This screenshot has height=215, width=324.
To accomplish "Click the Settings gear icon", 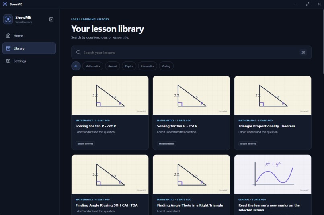I will click(x=8, y=61).
